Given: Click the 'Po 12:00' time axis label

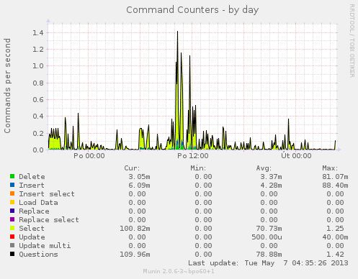Looking at the screenshot, I should (x=193, y=156).
